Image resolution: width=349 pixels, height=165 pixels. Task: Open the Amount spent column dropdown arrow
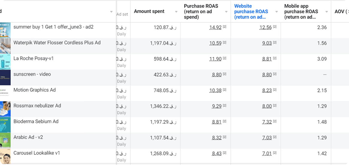tap(176, 12)
